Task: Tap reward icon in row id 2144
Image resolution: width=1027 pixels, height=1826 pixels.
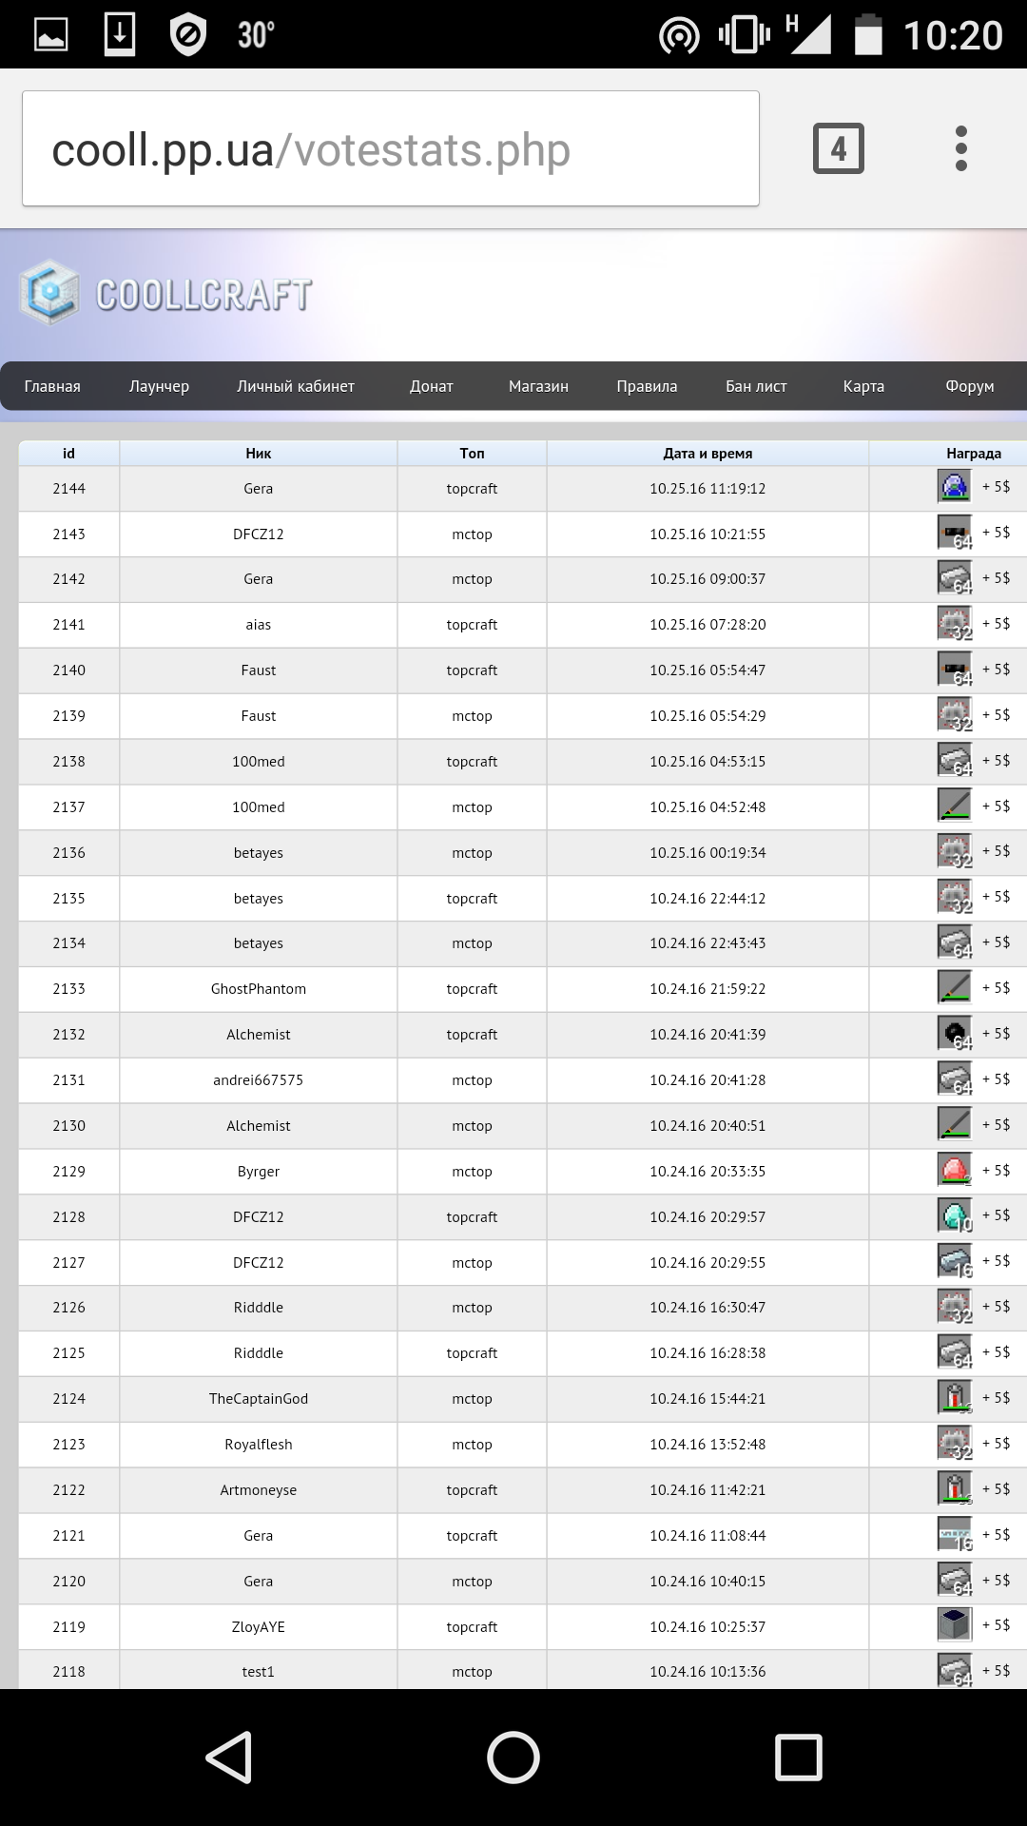Action: coord(954,487)
